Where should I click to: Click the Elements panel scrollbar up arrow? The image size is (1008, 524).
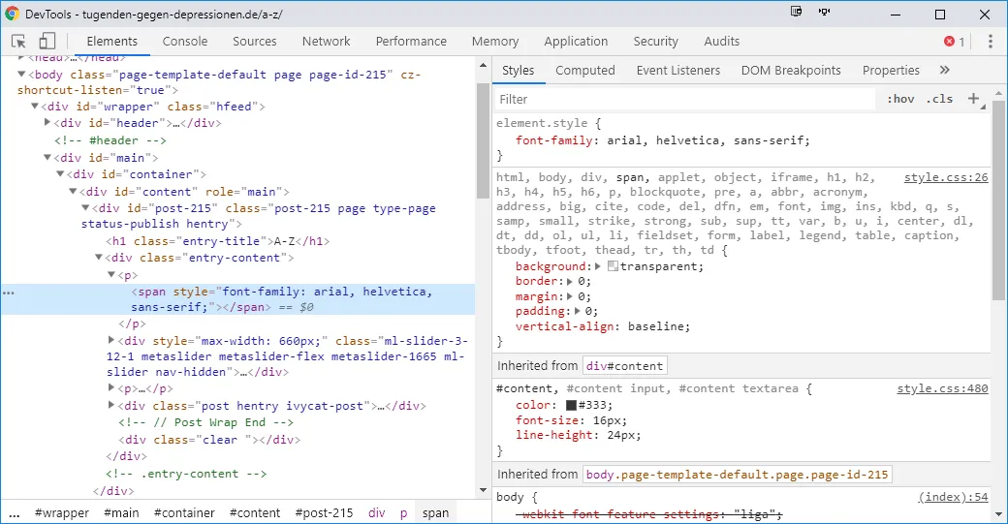[484, 66]
